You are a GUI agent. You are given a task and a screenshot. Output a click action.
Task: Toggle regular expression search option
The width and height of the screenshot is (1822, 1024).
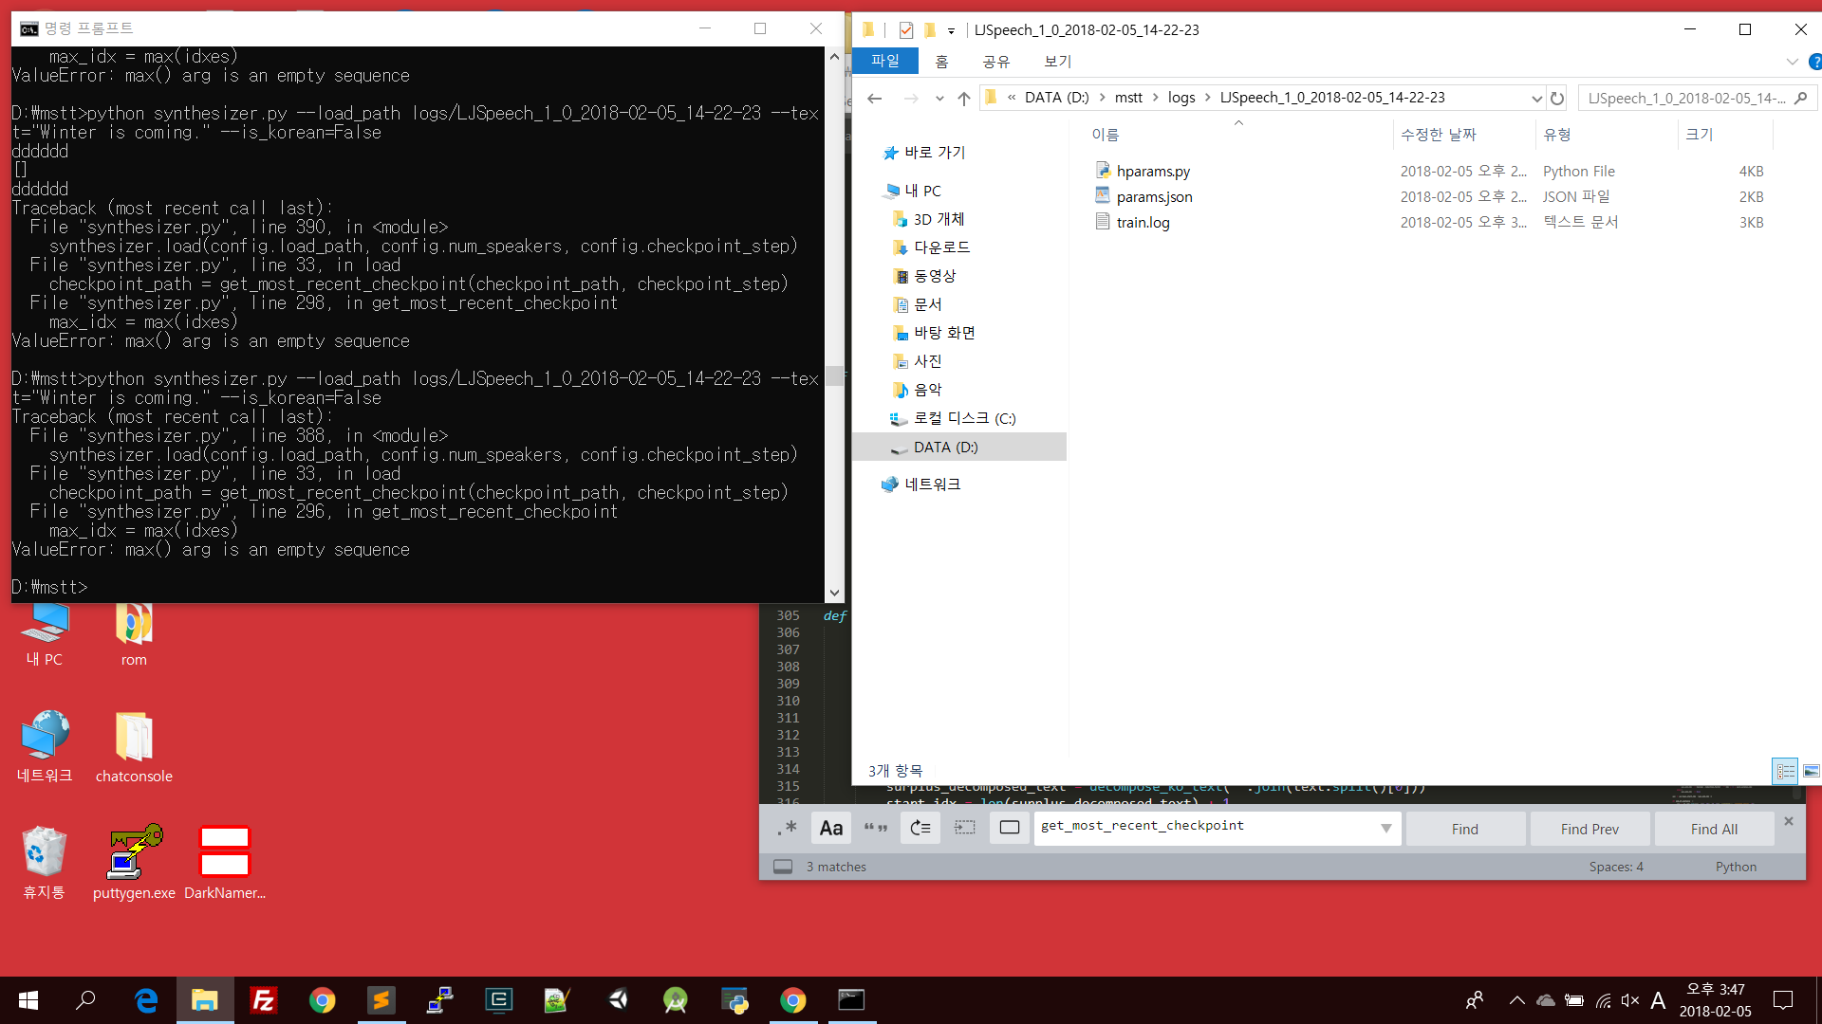tap(787, 829)
